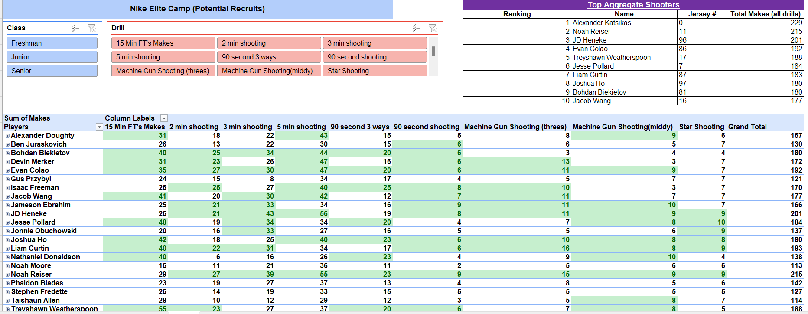
Task: Expand Stephen Fredette row
Action: (7, 292)
